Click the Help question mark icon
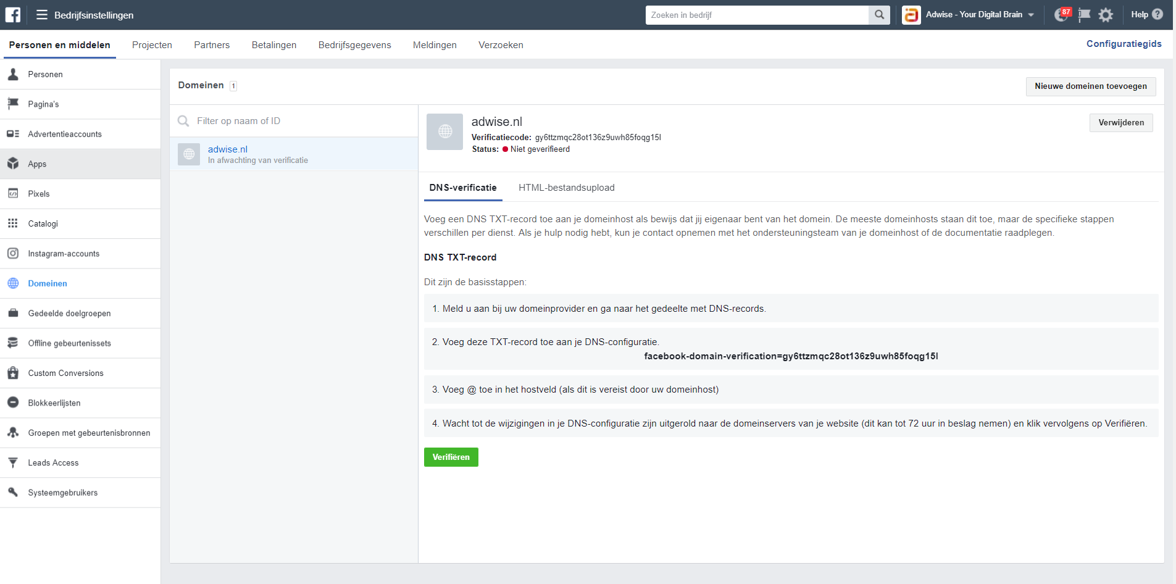This screenshot has height=584, width=1176. [1159, 14]
